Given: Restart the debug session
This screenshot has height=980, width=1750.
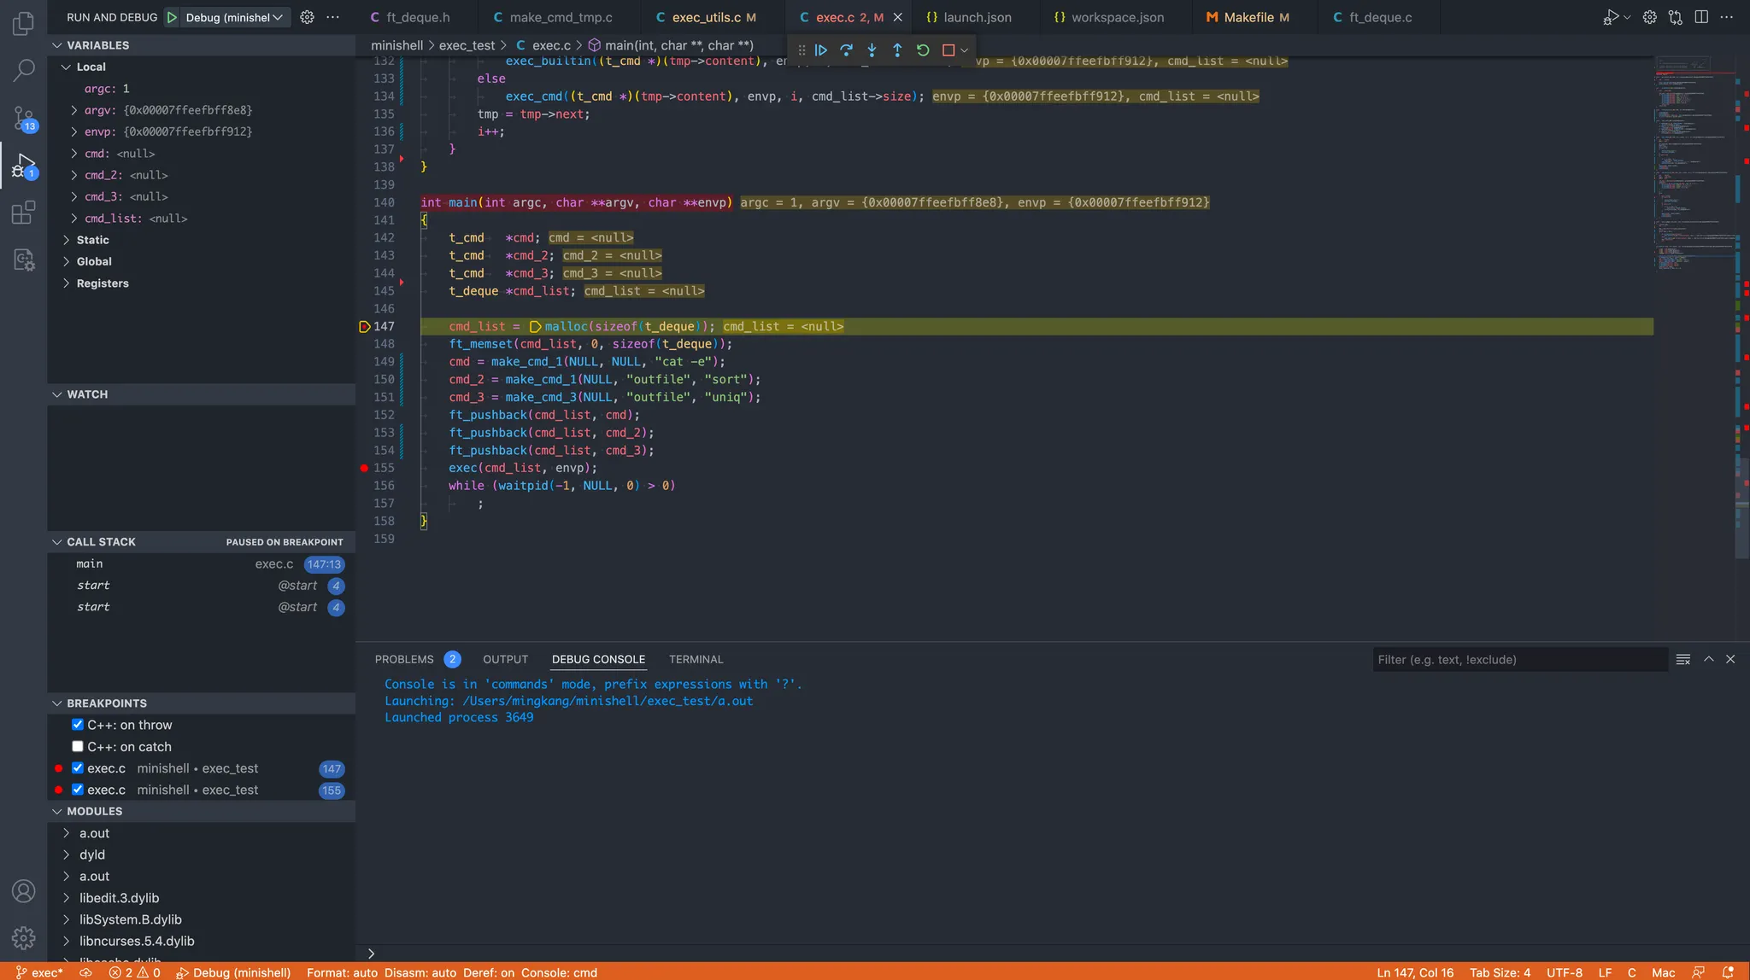Looking at the screenshot, I should coord(923,50).
